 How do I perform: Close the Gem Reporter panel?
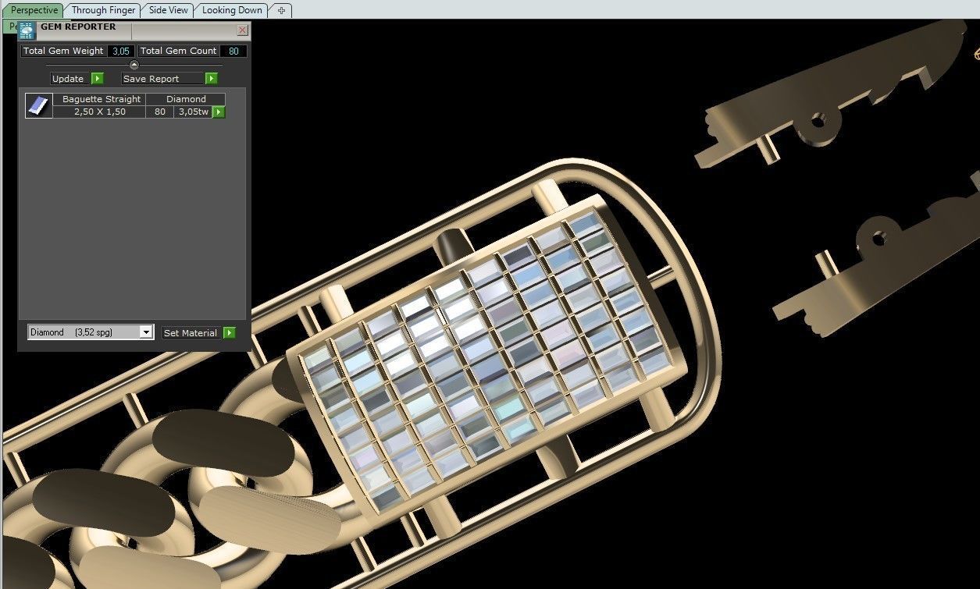point(243,30)
